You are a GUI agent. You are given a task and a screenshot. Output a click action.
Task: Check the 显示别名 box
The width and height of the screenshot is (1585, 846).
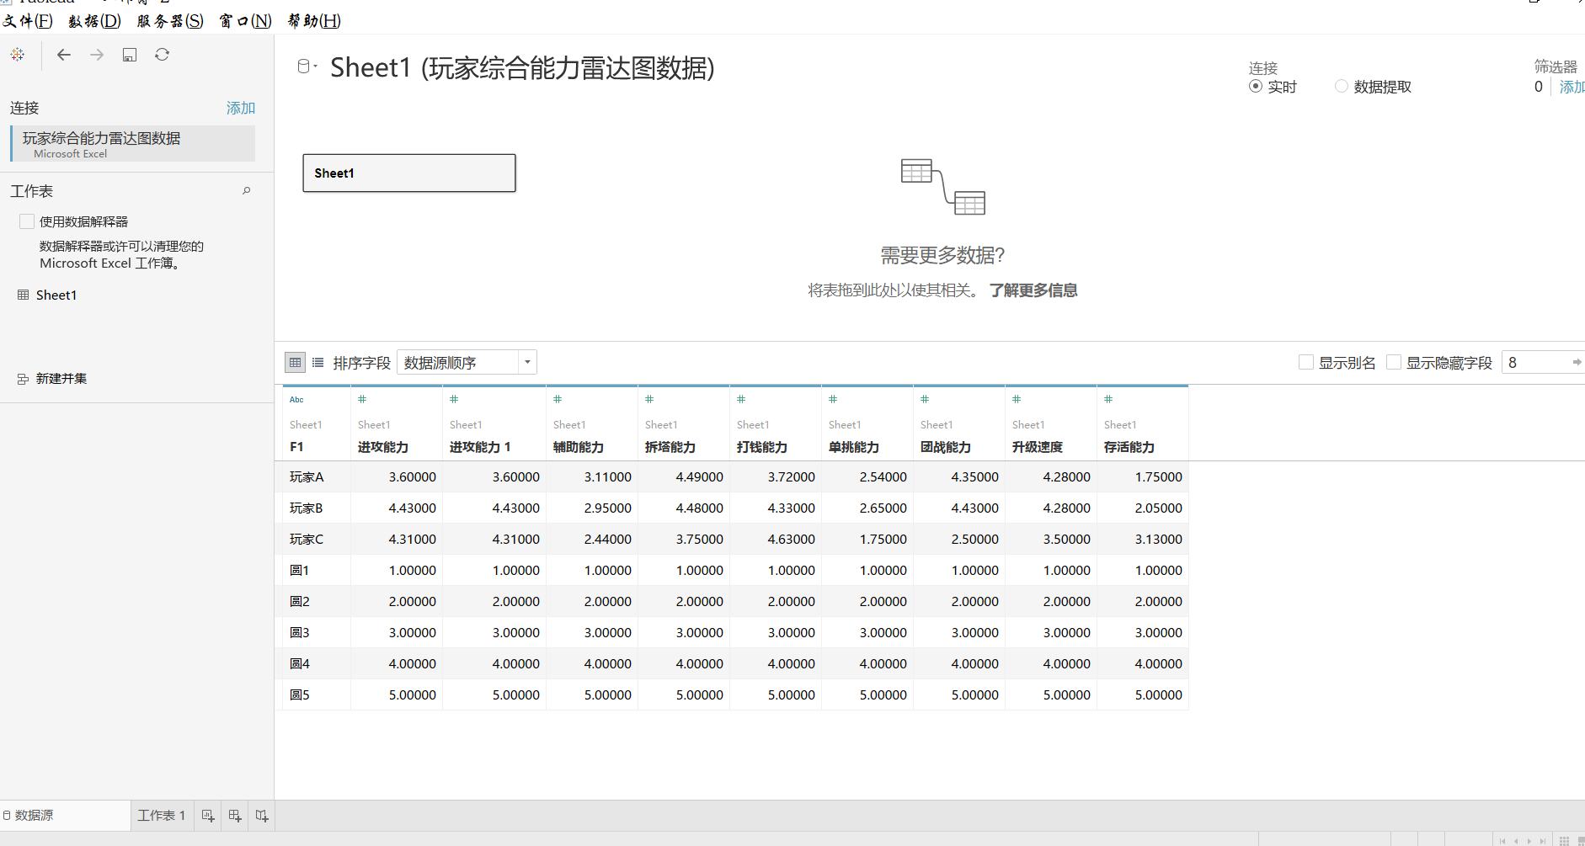point(1306,363)
